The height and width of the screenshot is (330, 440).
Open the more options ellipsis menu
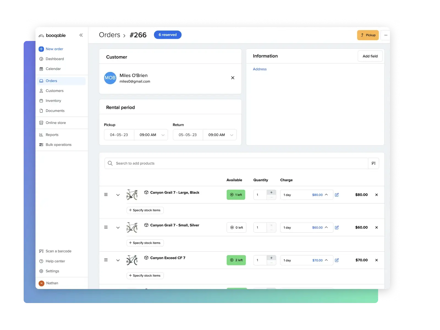(x=386, y=35)
